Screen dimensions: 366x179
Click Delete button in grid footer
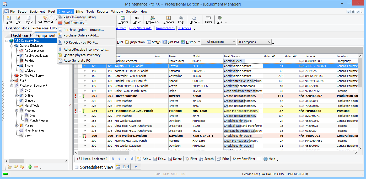tap(175, 159)
